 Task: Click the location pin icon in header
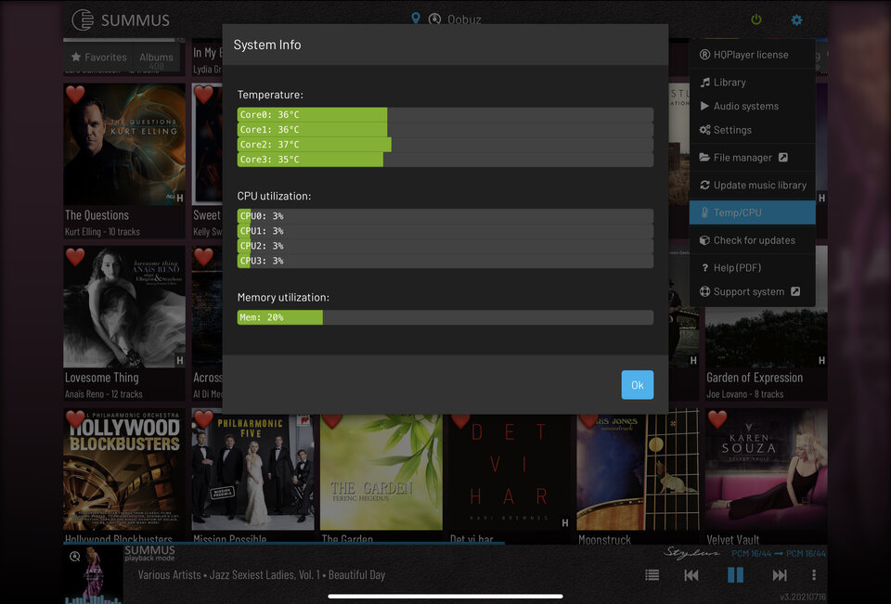[416, 19]
